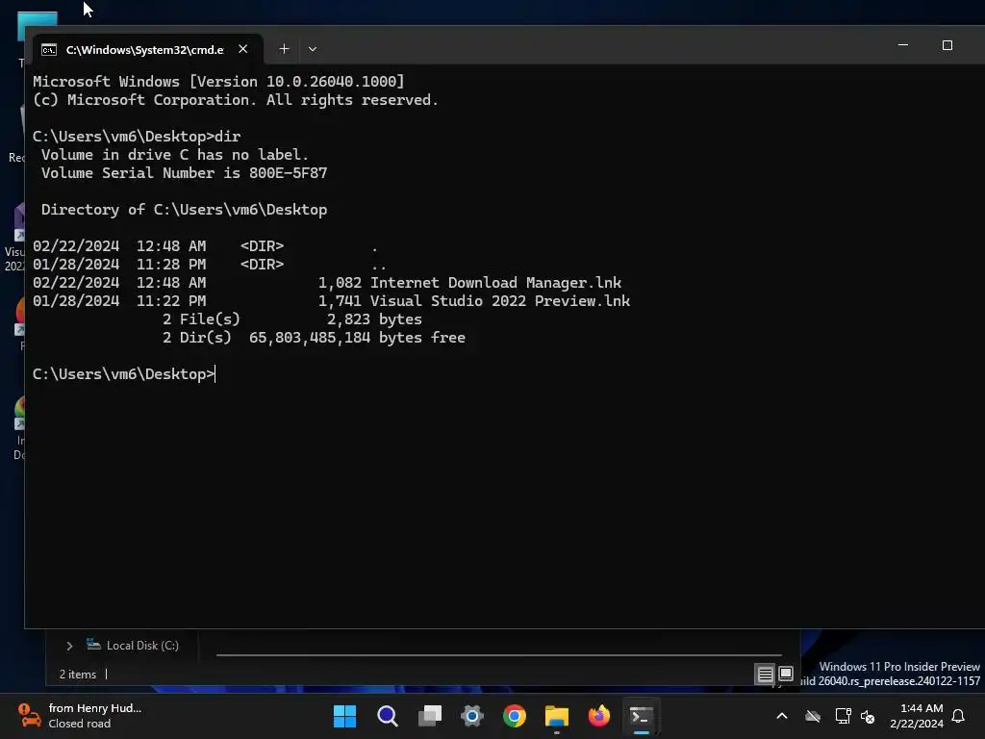Show hidden system tray icons
The height and width of the screenshot is (739, 985).
tap(782, 716)
